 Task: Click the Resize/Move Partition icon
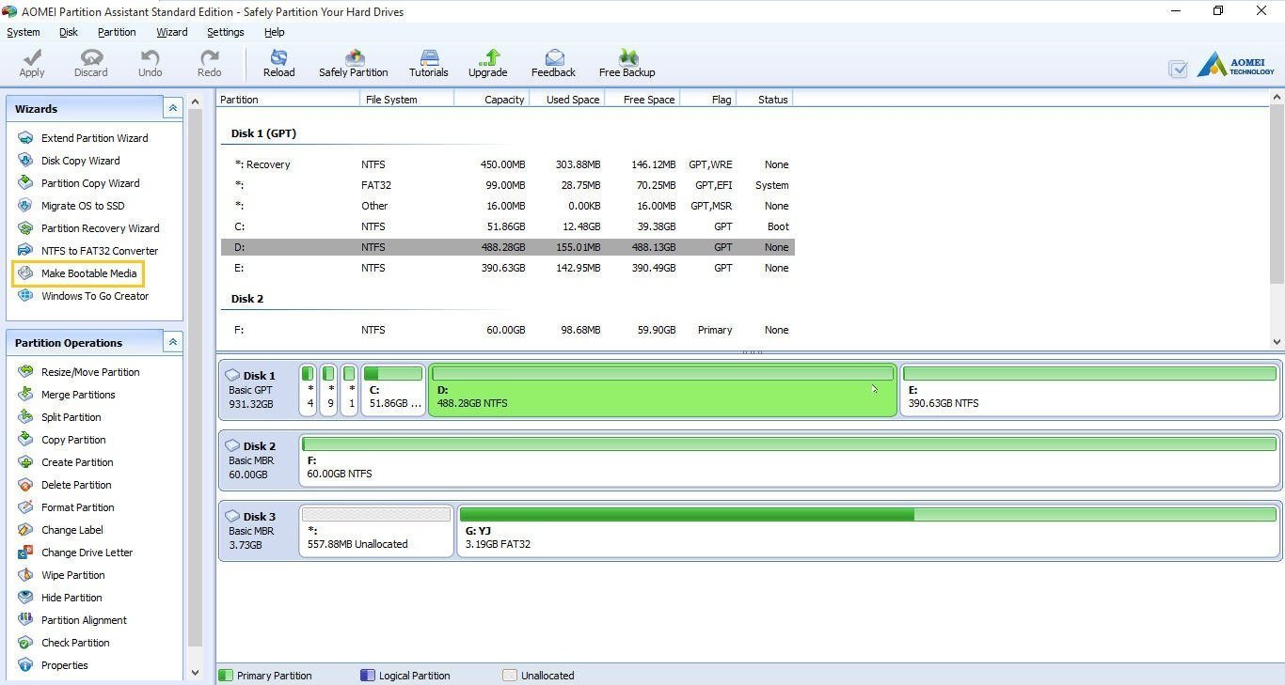(25, 372)
